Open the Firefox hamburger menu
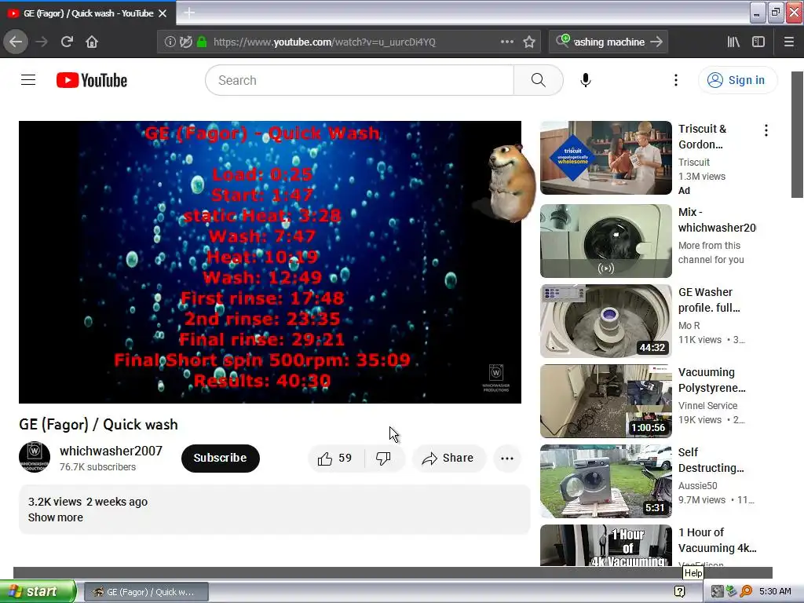 789,42
